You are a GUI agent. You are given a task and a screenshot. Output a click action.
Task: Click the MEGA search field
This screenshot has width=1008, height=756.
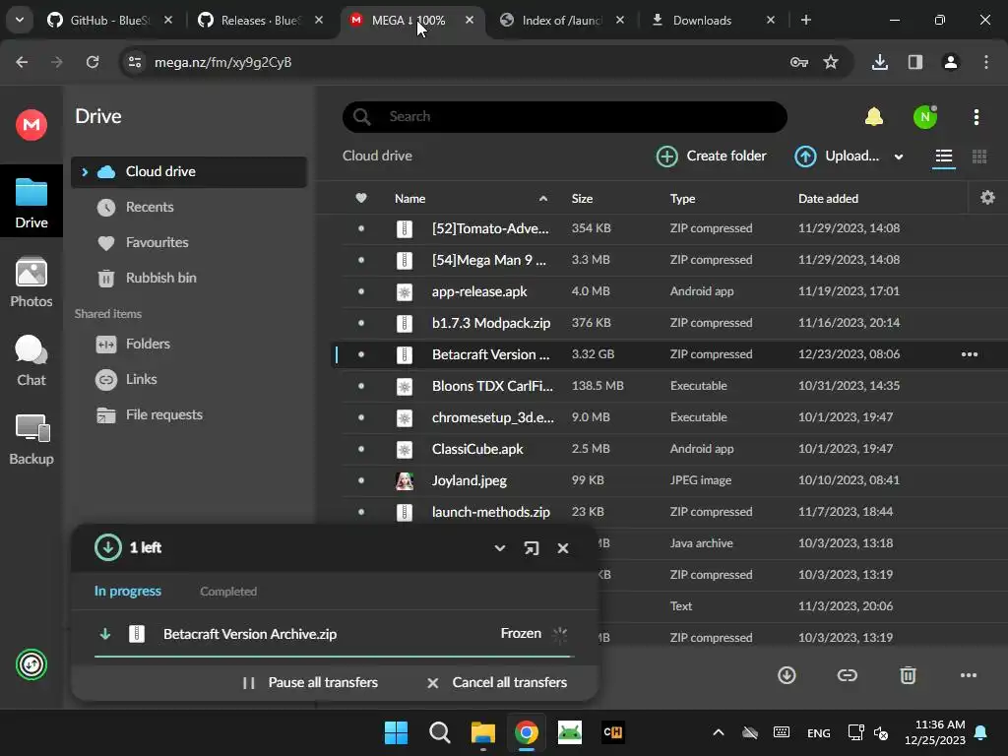coord(564,117)
